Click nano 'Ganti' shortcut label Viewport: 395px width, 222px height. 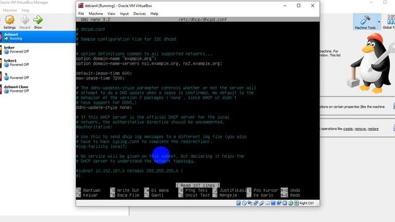click(157, 195)
